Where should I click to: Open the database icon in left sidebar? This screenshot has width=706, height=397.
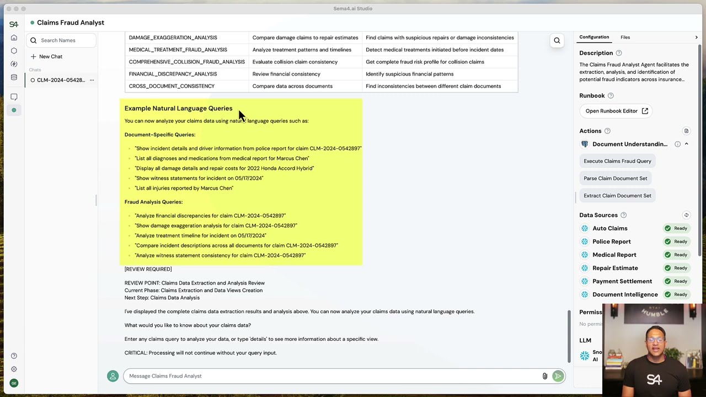click(14, 77)
